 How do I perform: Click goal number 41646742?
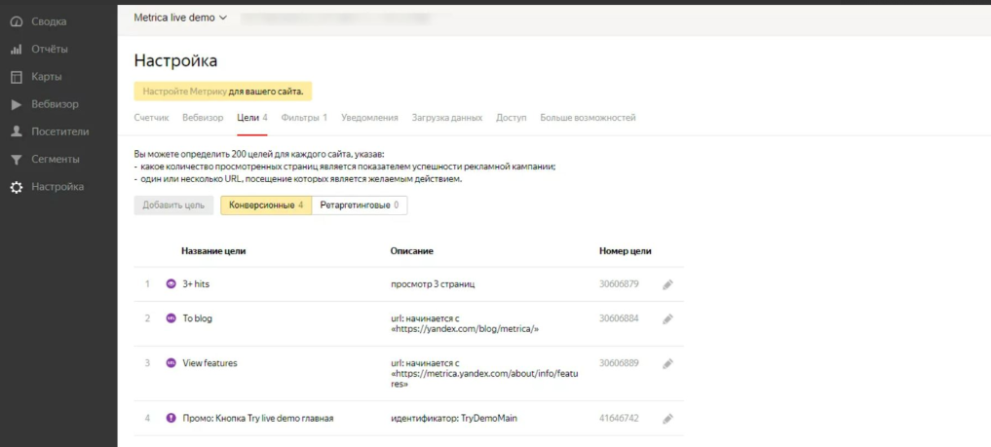(x=619, y=418)
